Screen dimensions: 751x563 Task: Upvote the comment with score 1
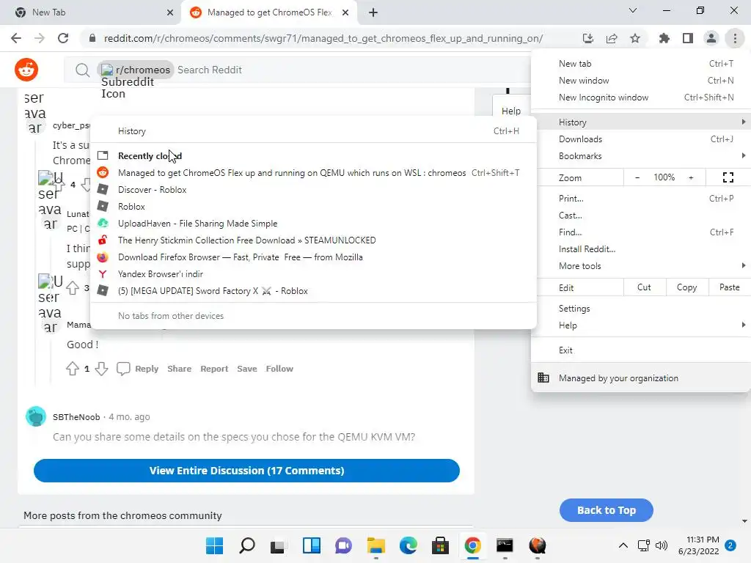(x=73, y=369)
